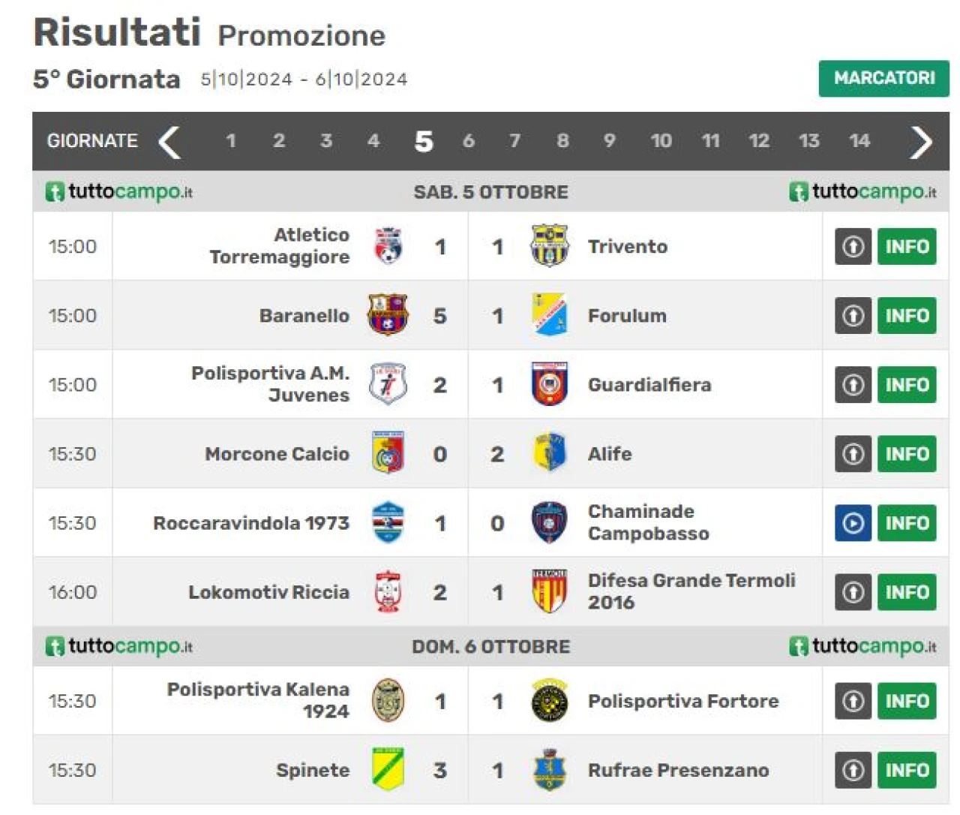Click the Polisportiva Fortore badge
Screen dimensions: 960x815
549,701
